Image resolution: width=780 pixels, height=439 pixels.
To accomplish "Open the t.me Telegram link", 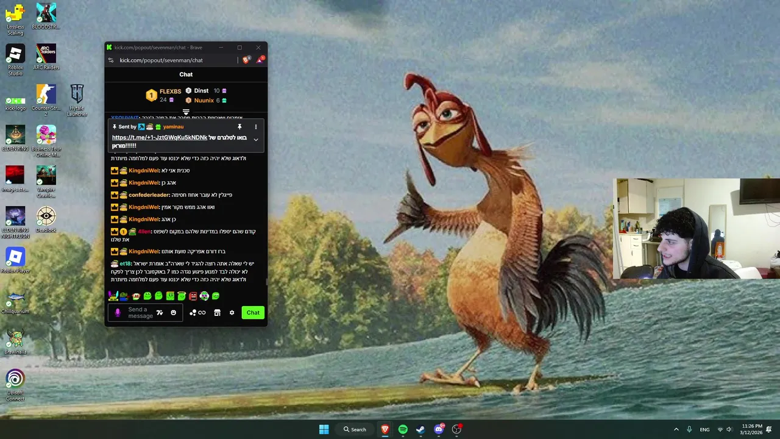I will (x=160, y=138).
